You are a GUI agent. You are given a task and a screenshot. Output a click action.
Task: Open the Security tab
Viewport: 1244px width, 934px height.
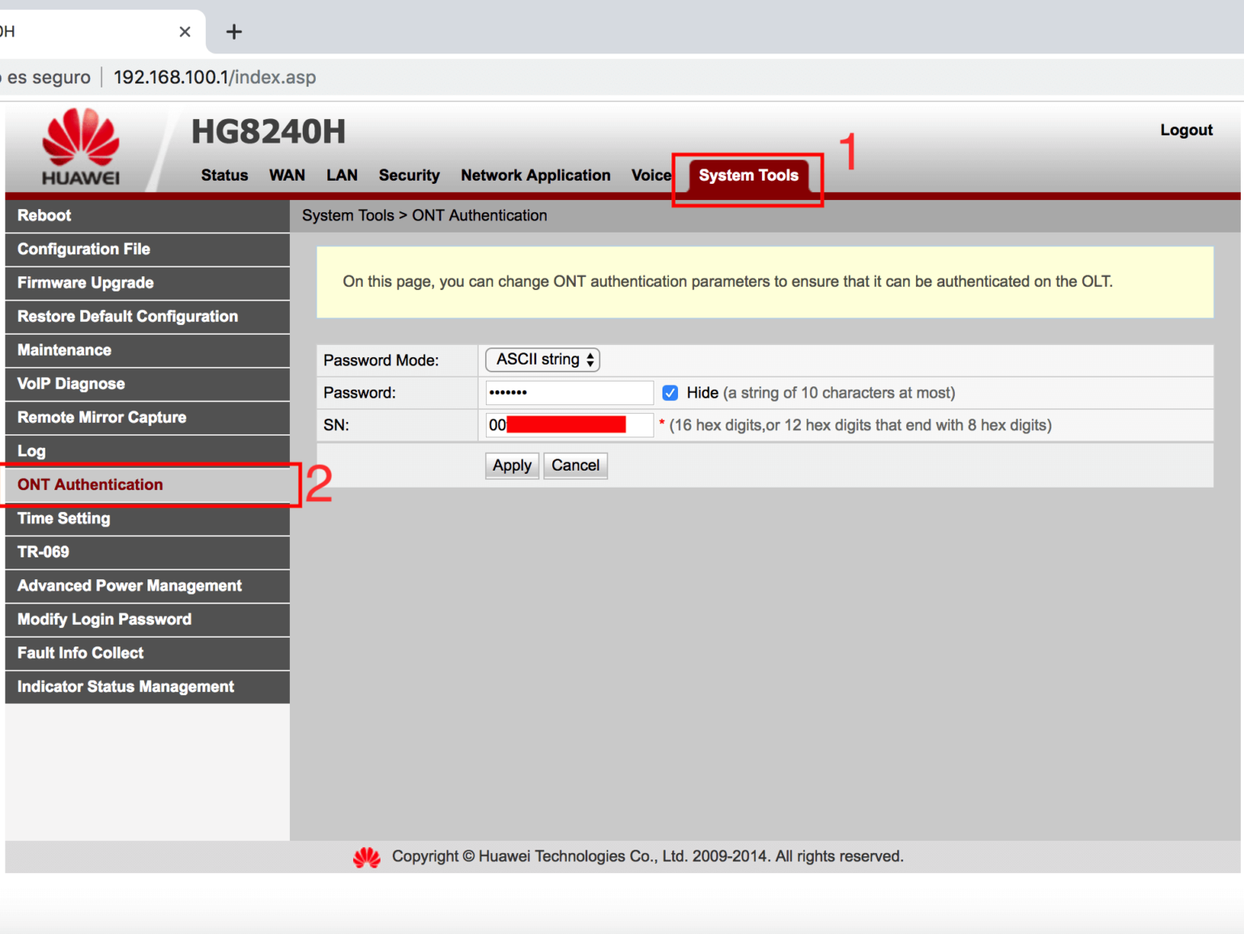[x=409, y=176]
